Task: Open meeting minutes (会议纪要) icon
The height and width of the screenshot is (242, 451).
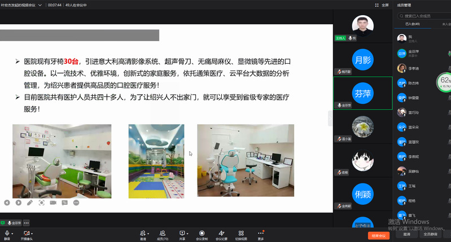Action: (x=221, y=233)
